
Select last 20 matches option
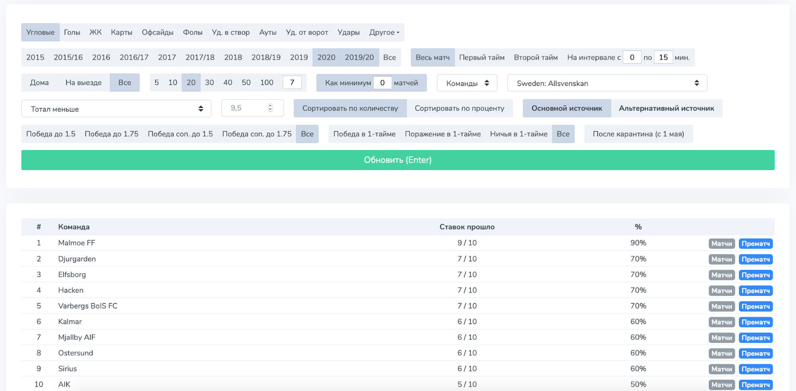[191, 83]
